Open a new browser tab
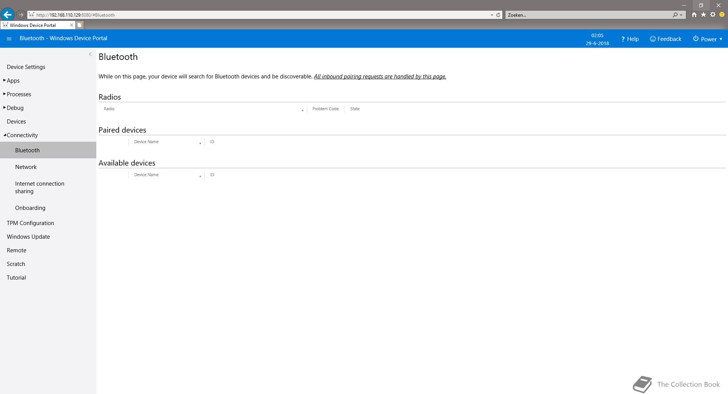The height and width of the screenshot is (394, 728). 80,25
